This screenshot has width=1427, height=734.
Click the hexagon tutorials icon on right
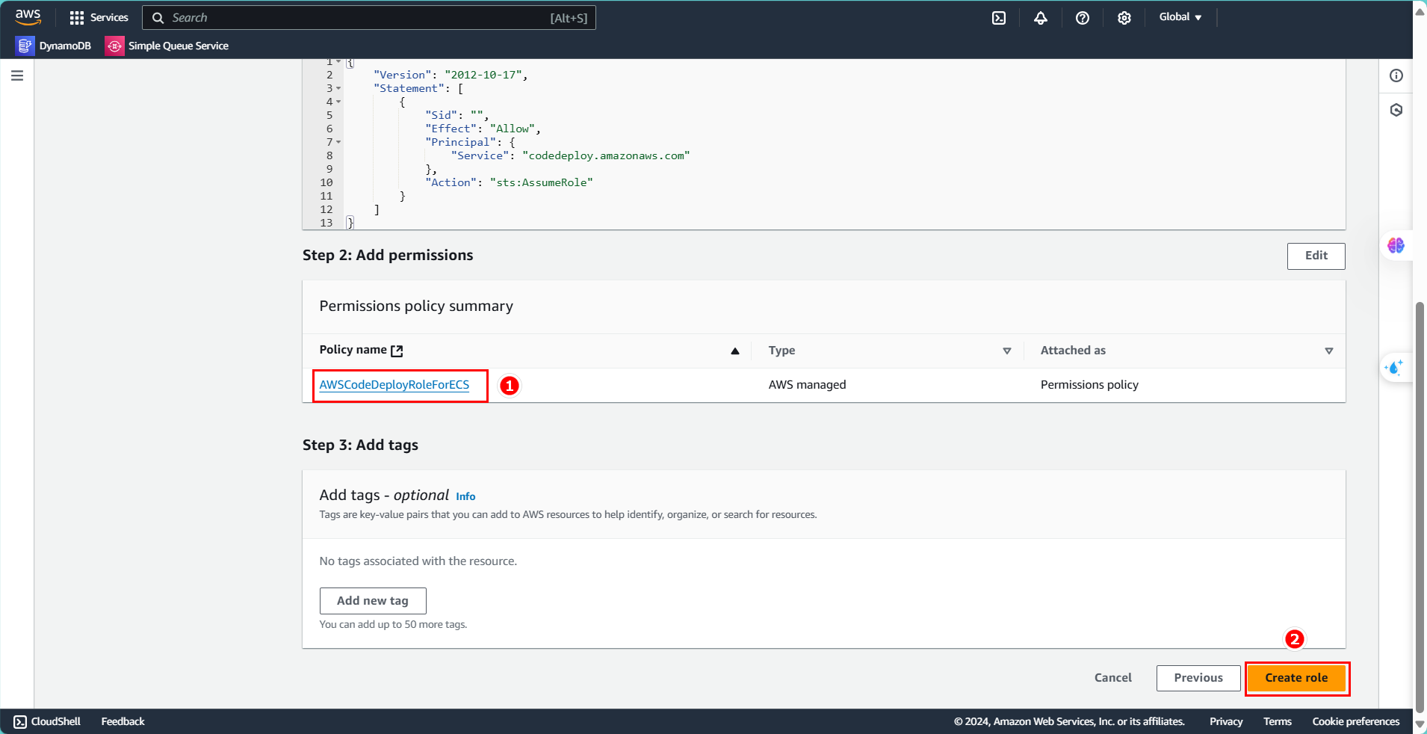(1396, 110)
